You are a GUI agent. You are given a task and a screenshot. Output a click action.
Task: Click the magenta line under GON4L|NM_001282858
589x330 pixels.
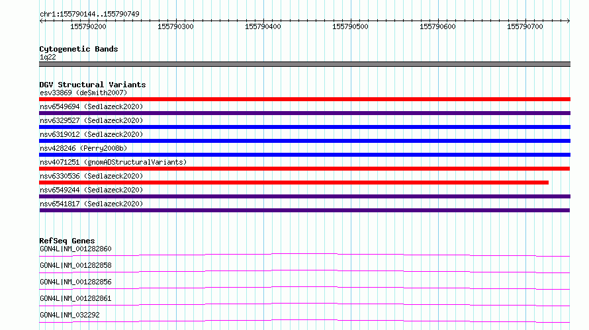(304, 271)
